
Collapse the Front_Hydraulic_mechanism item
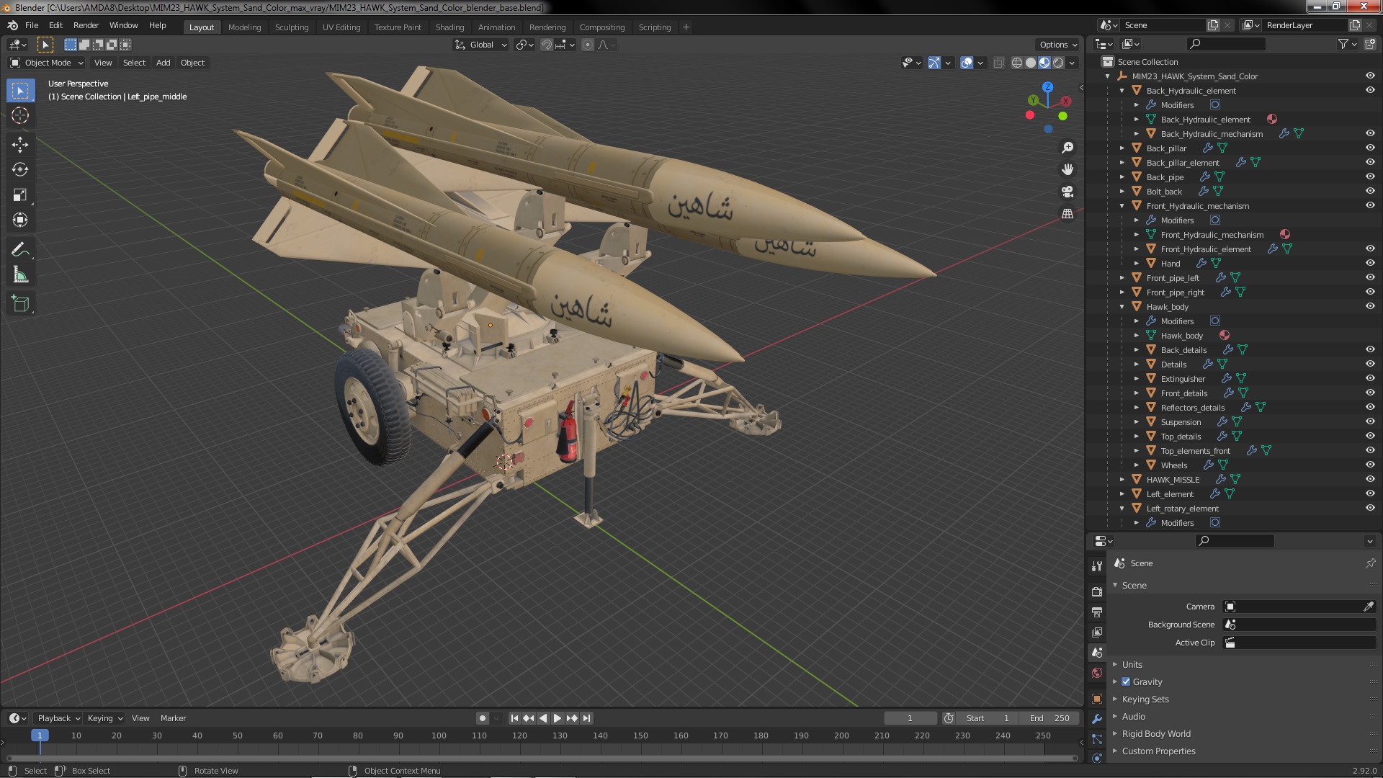(1122, 206)
